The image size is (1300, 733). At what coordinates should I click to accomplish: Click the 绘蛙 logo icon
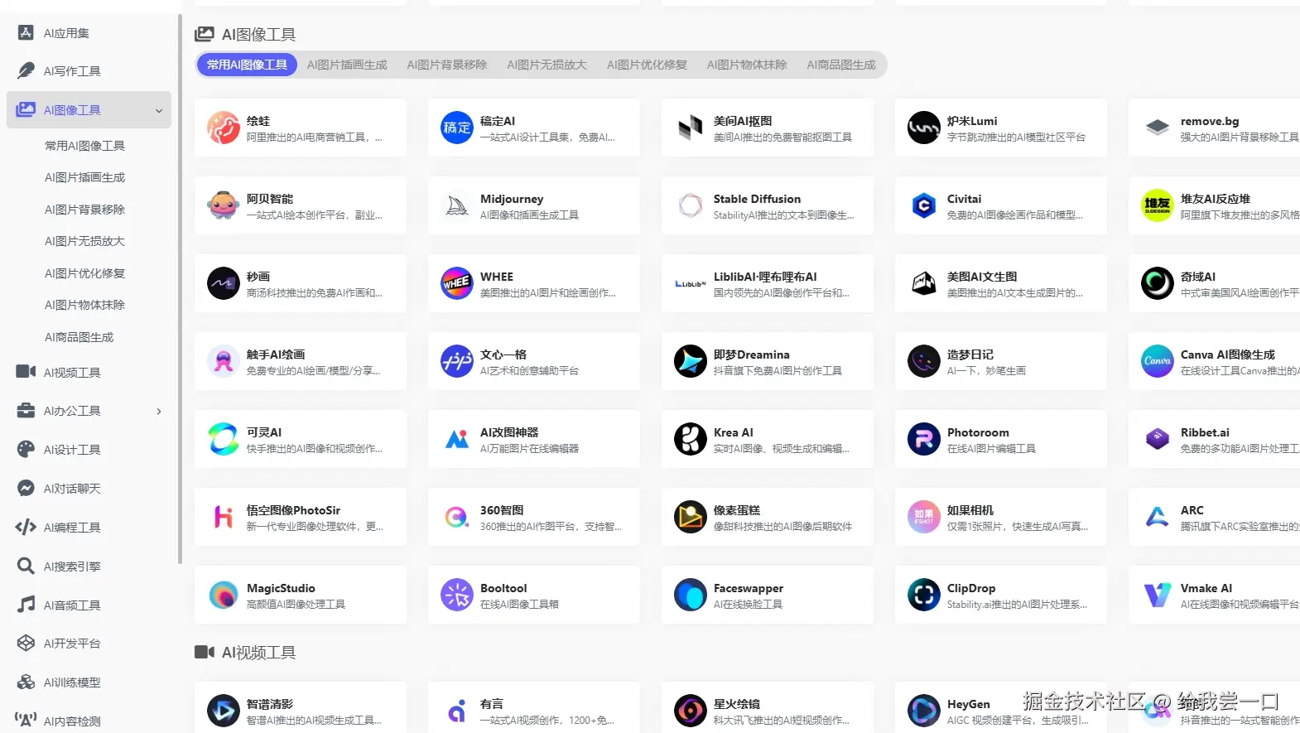click(224, 128)
